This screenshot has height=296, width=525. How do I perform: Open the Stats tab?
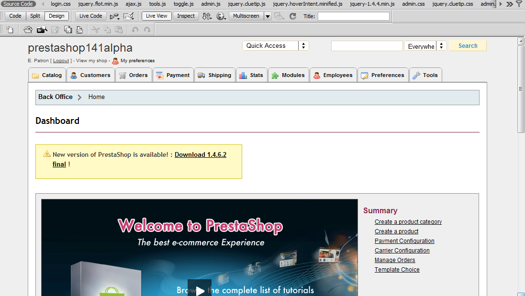251,75
